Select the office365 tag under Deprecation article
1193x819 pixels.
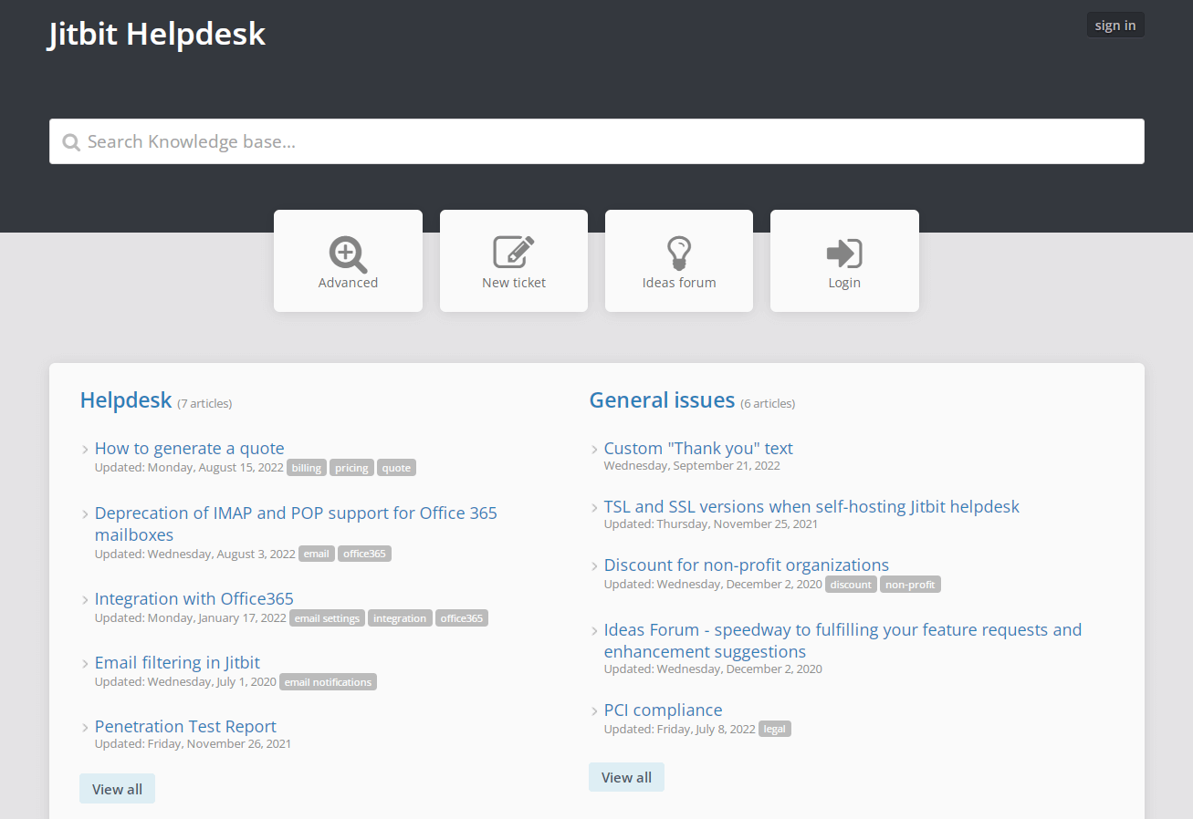pos(364,554)
